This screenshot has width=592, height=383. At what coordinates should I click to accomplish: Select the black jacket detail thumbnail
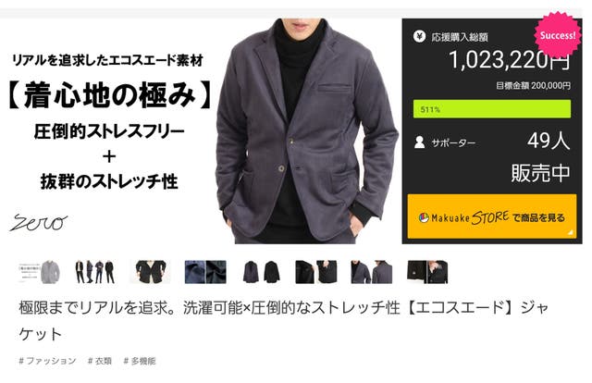click(316, 272)
